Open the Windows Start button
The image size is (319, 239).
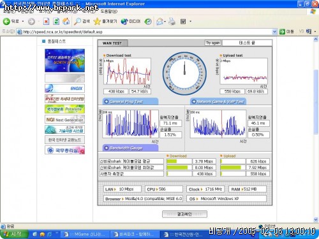pyautogui.click(x=14, y=235)
